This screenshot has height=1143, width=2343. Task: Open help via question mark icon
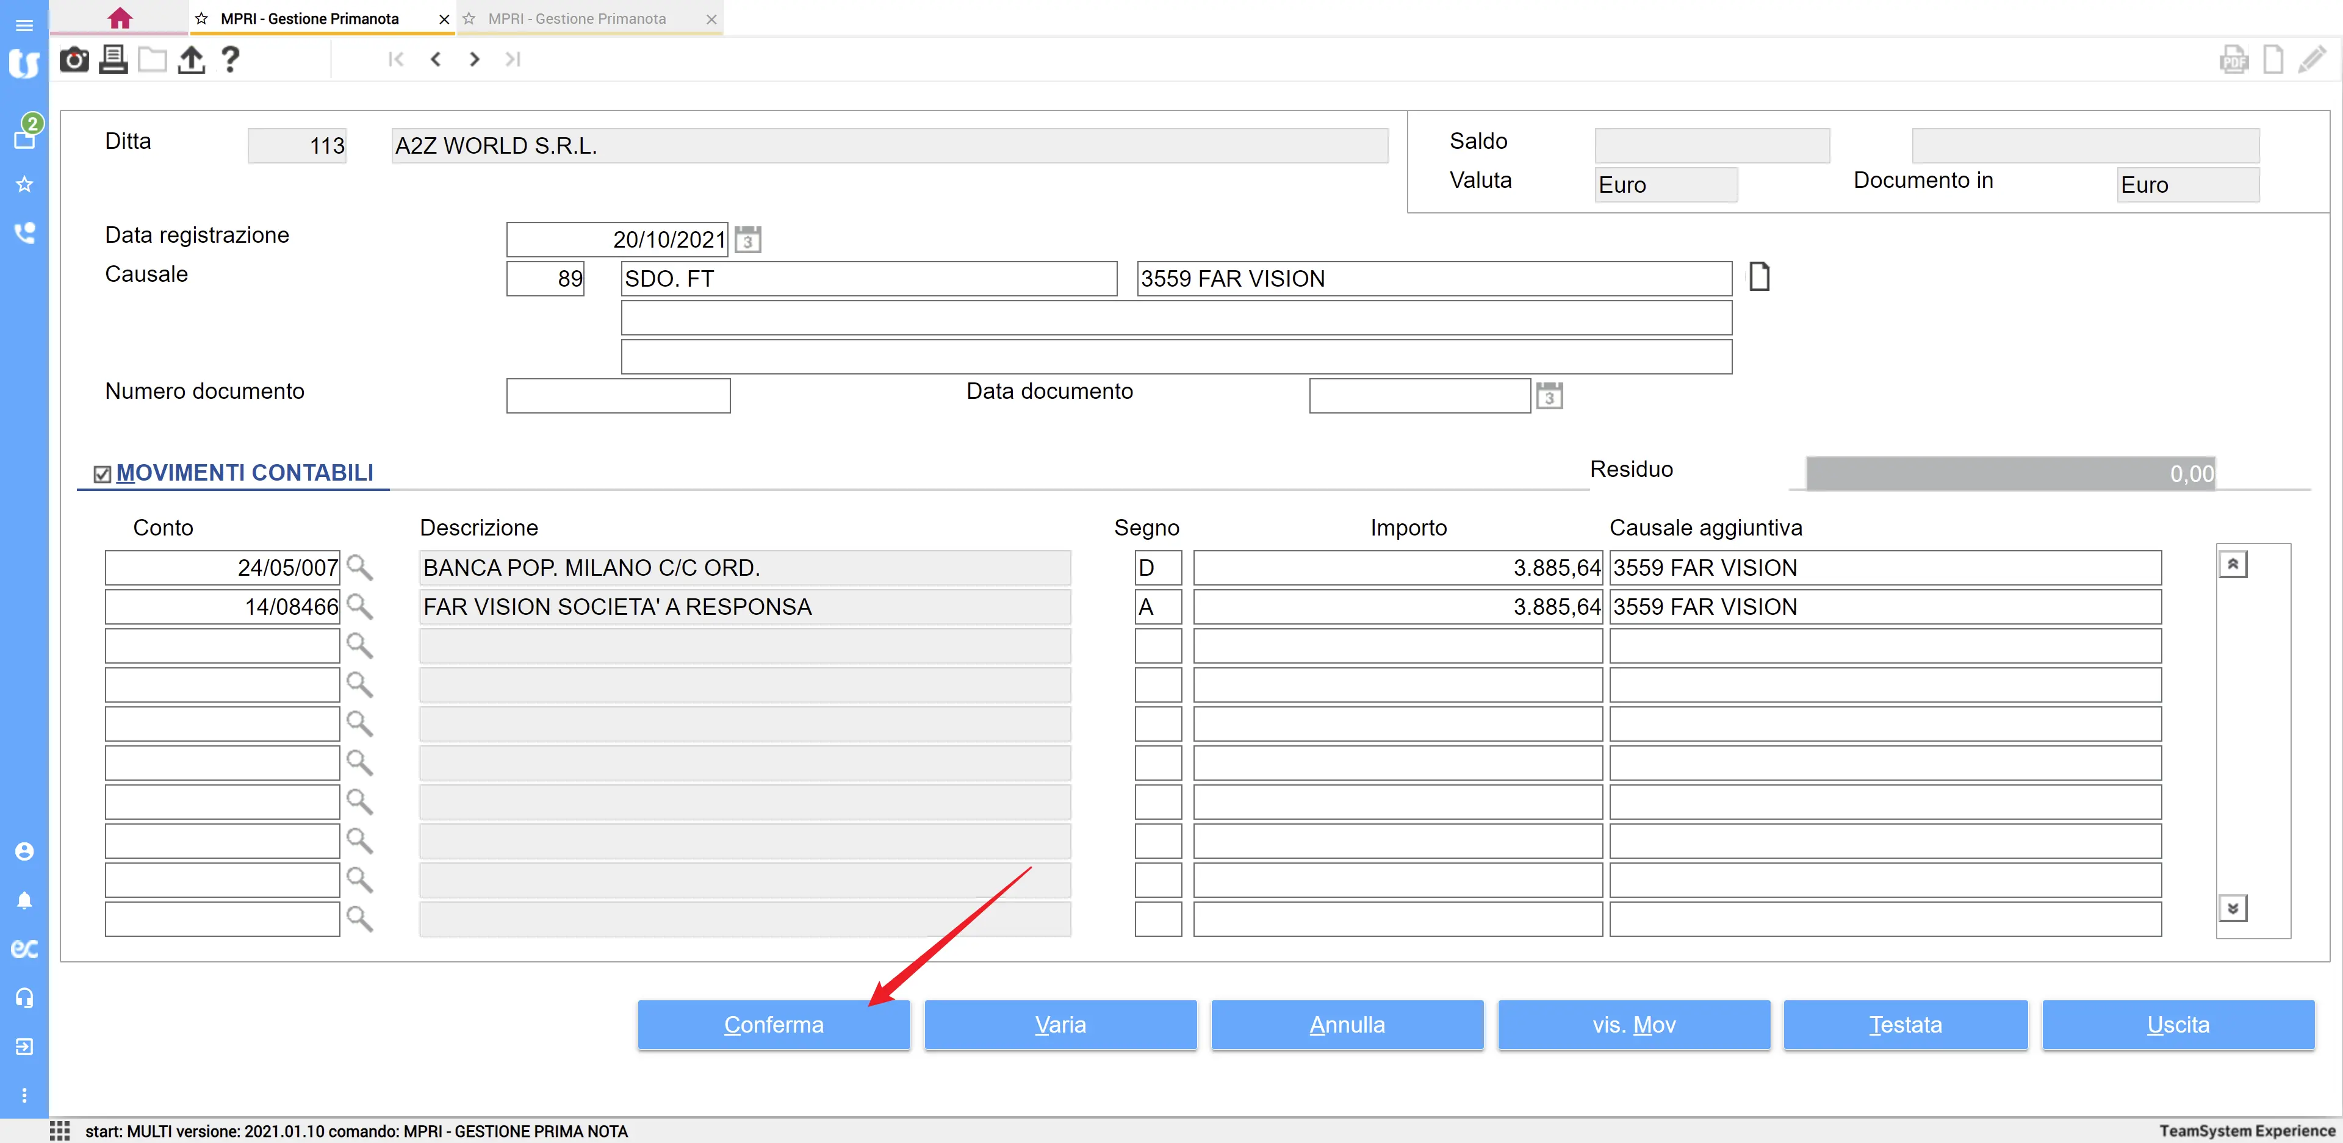pos(230,60)
